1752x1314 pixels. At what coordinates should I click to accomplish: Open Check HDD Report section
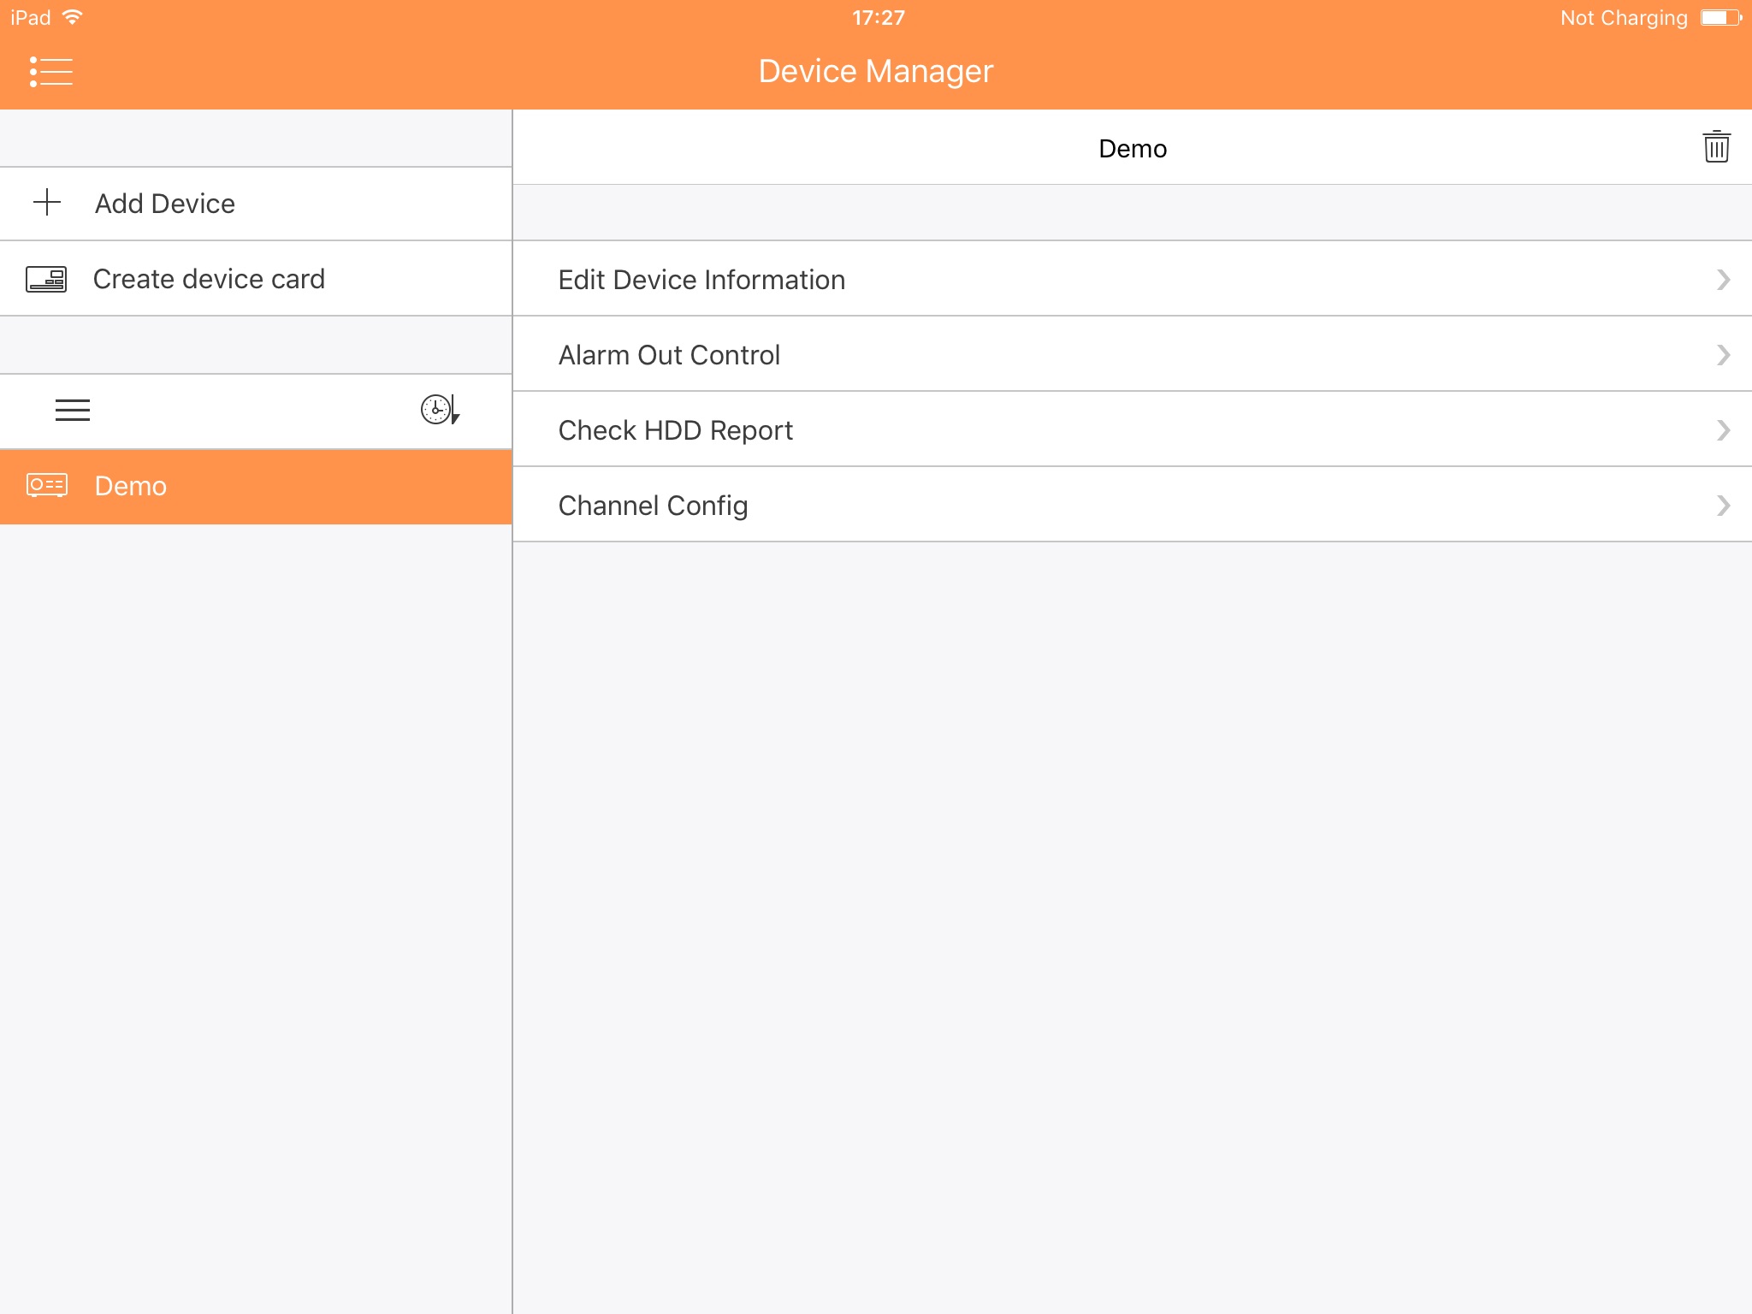[1133, 429]
